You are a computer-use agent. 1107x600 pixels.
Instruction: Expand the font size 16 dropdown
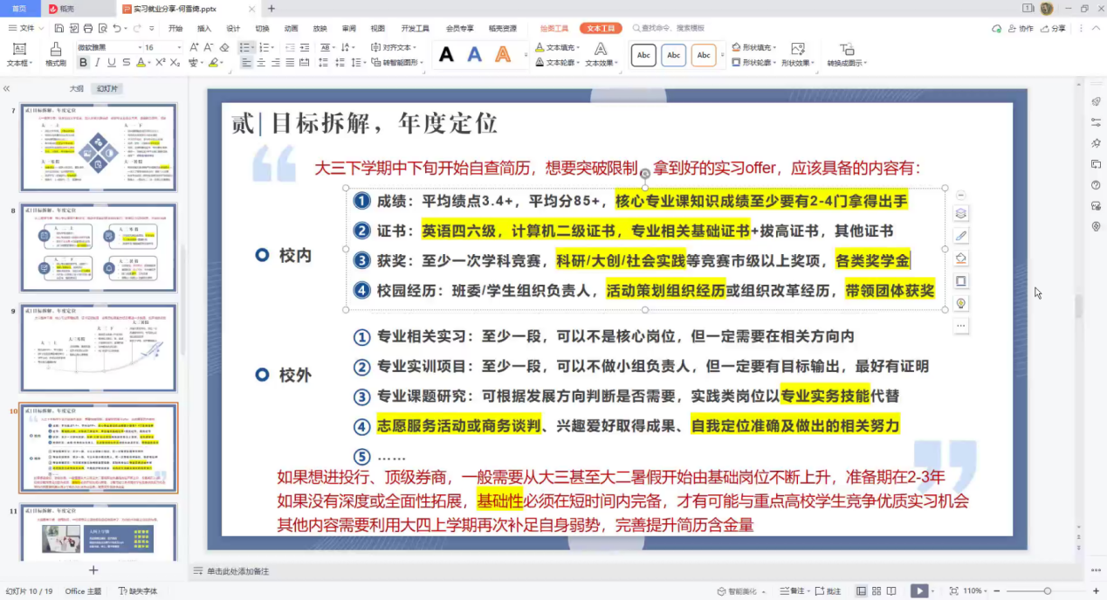point(177,47)
